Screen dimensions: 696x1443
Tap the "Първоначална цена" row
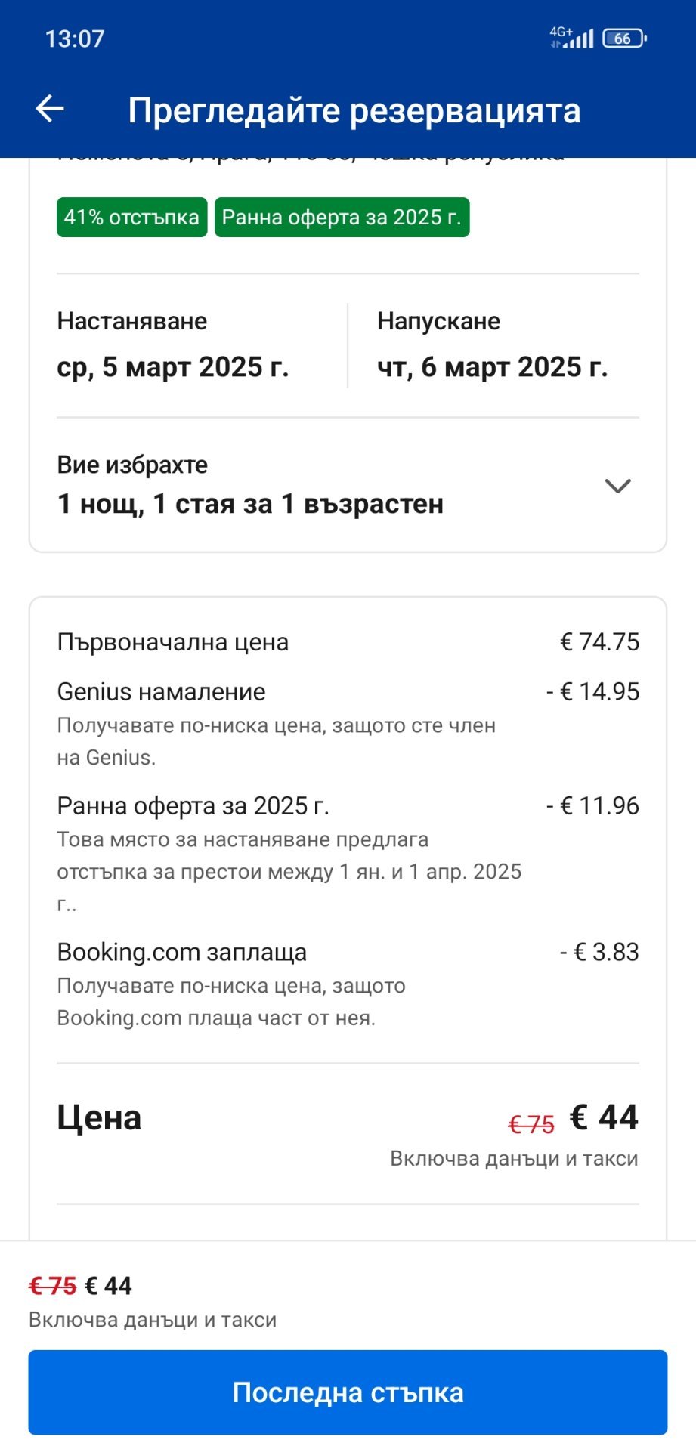click(173, 642)
